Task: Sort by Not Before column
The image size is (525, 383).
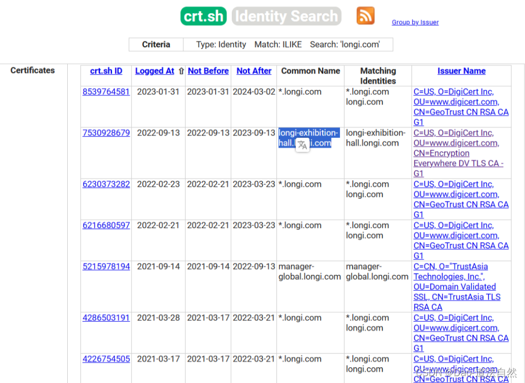Action: tap(208, 71)
